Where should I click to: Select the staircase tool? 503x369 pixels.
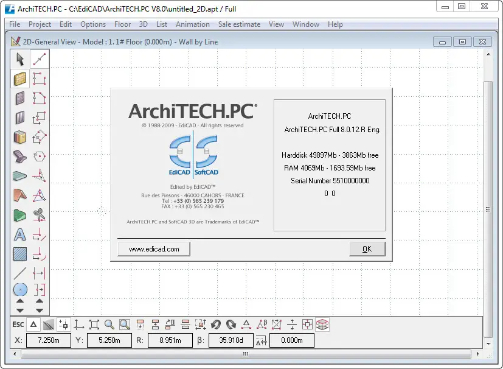tap(20, 156)
